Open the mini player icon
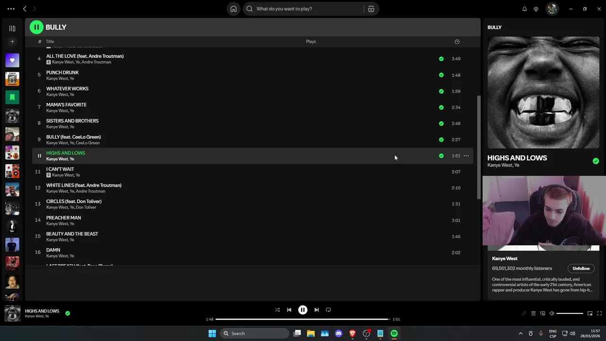The height and width of the screenshot is (341, 606). [x=590, y=314]
